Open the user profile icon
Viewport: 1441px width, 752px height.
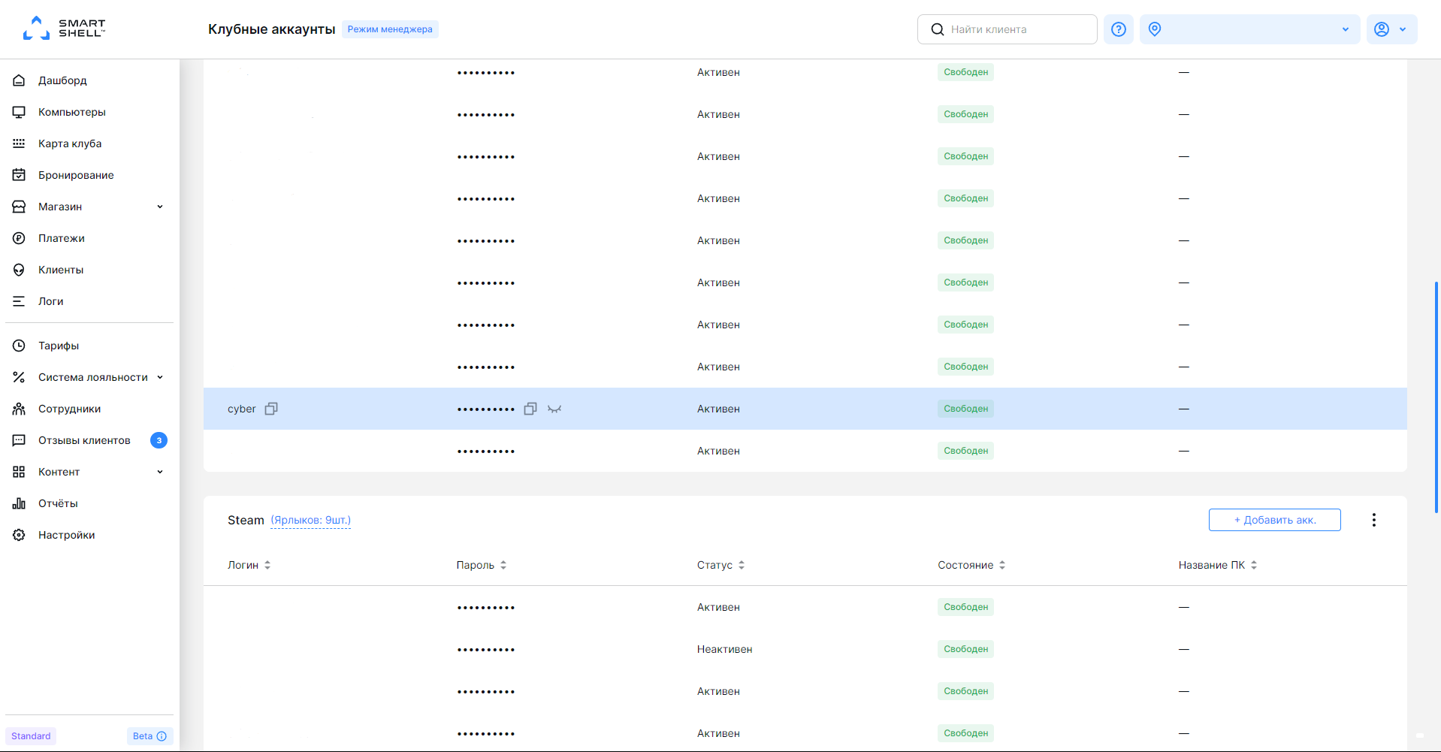point(1381,29)
